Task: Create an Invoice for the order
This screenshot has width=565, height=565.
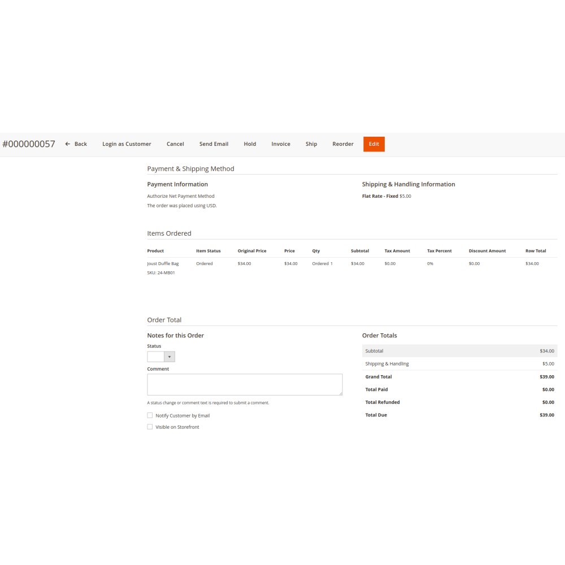Action: point(281,144)
